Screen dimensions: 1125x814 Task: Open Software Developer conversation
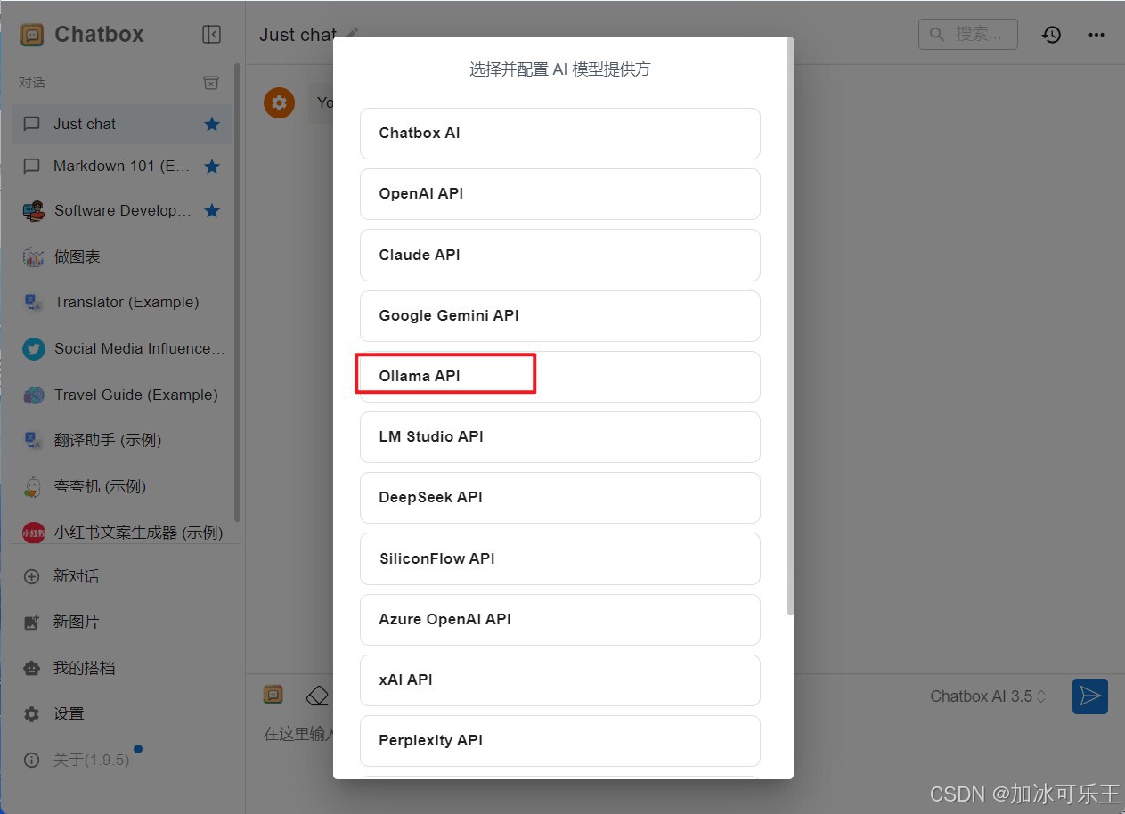click(122, 211)
